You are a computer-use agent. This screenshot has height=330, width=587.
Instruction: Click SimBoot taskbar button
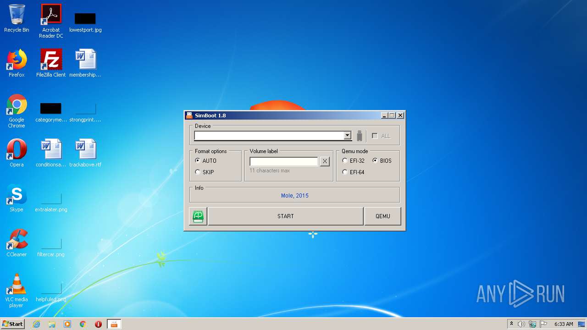pos(114,324)
